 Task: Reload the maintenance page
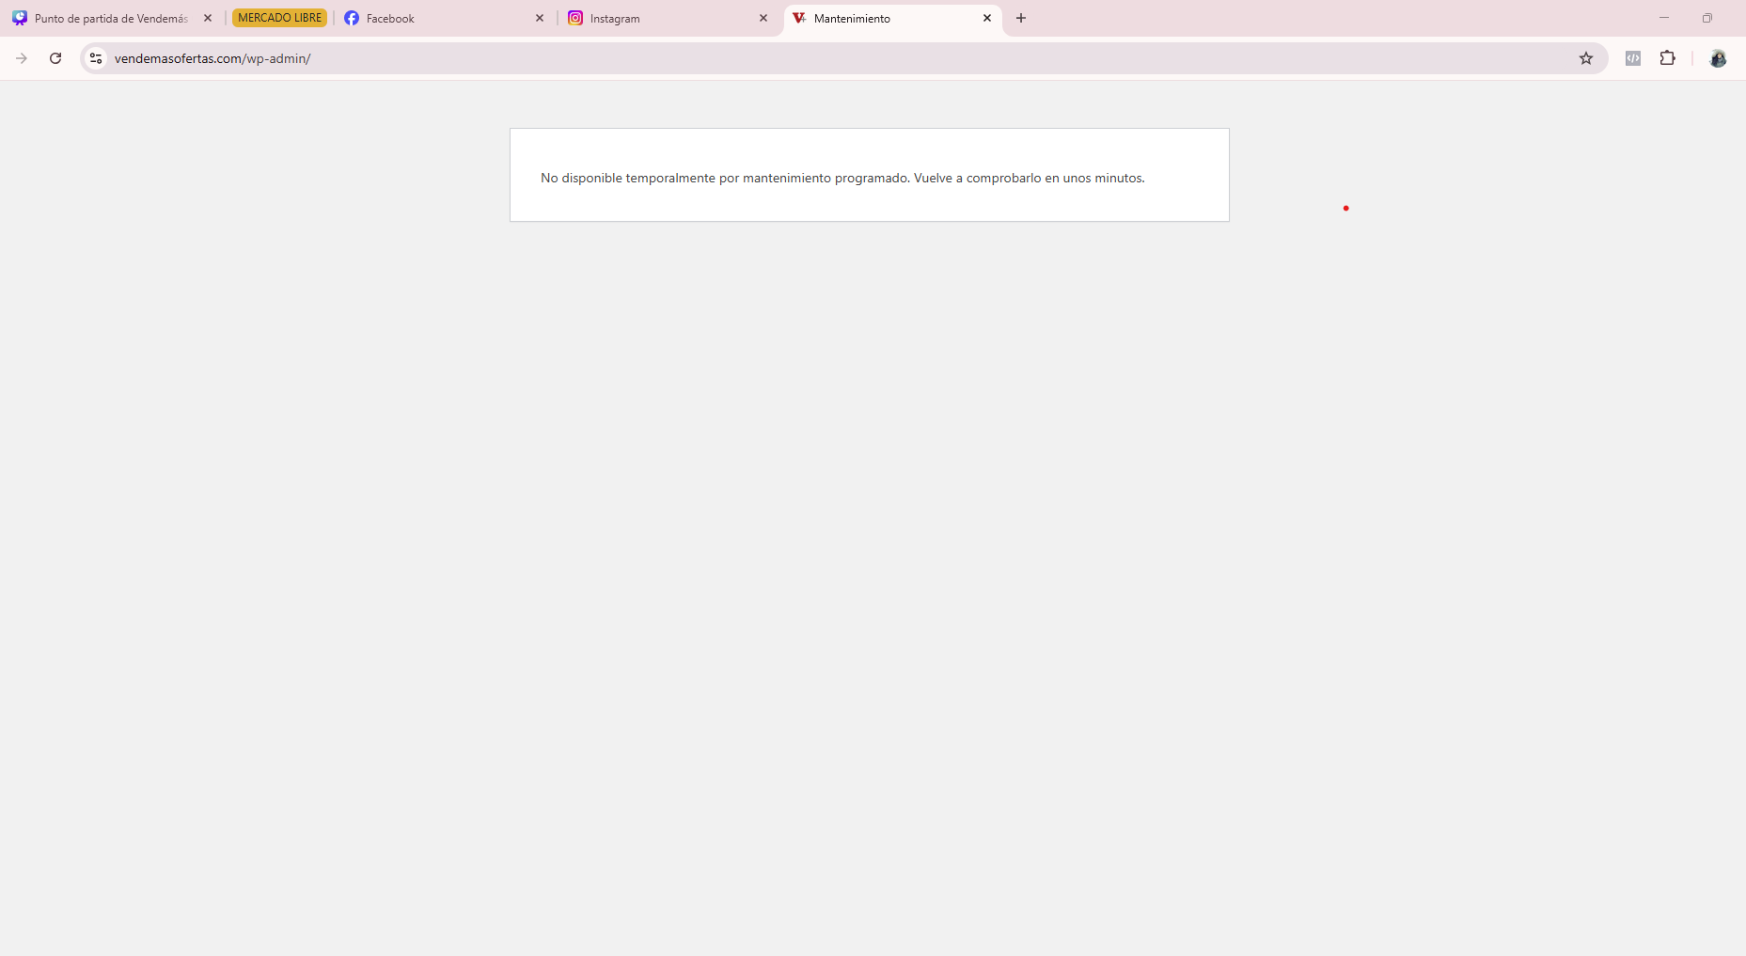pyautogui.click(x=55, y=58)
